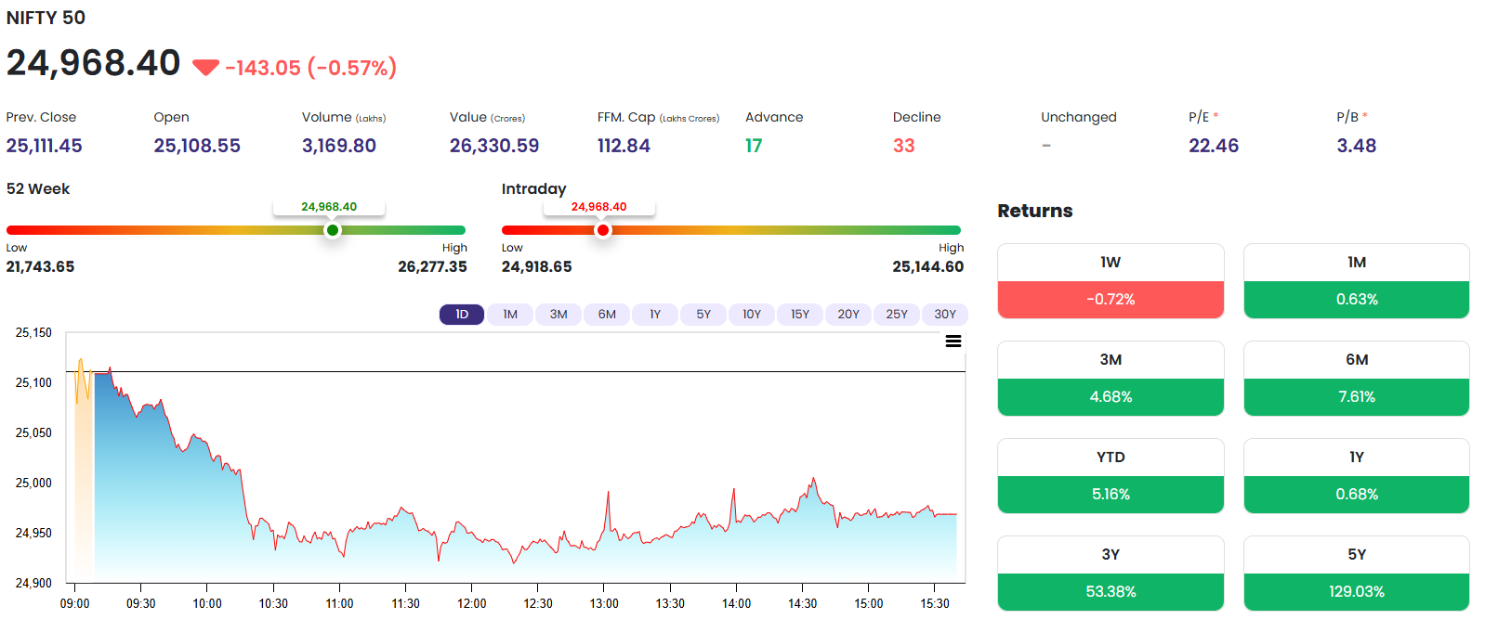The image size is (1485, 632).
Task: Click the 52 Week range slider marker
Action: (333, 230)
